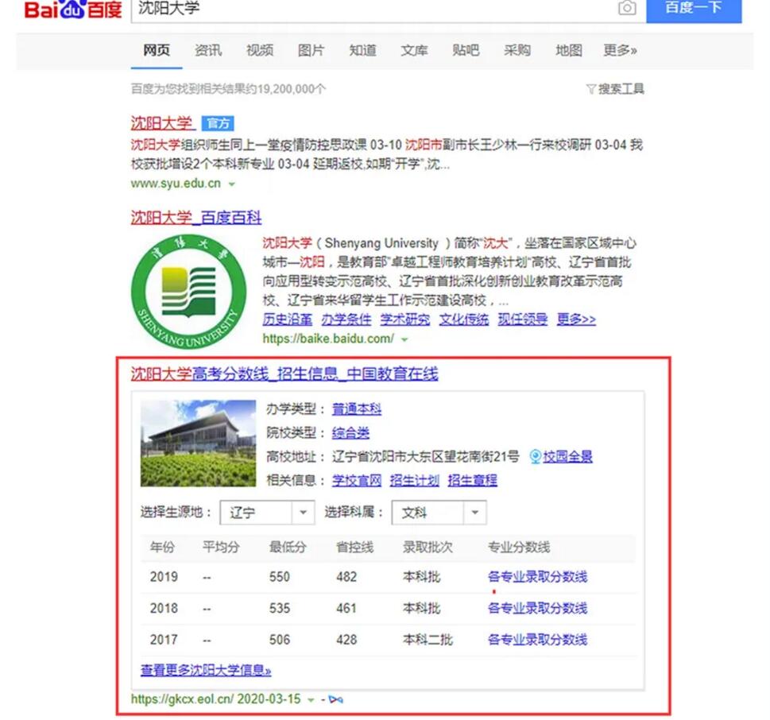Screen dimensions: 770x720
Task: Open the 更多 tab menu
Action: click(x=620, y=50)
